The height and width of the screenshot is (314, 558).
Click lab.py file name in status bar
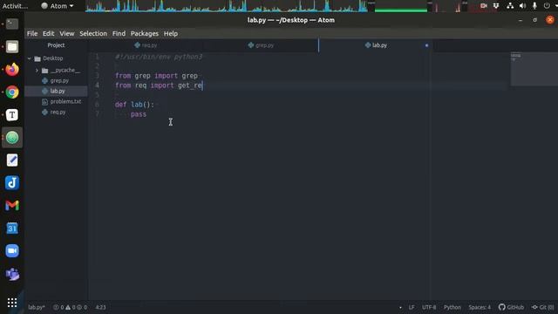click(x=37, y=307)
